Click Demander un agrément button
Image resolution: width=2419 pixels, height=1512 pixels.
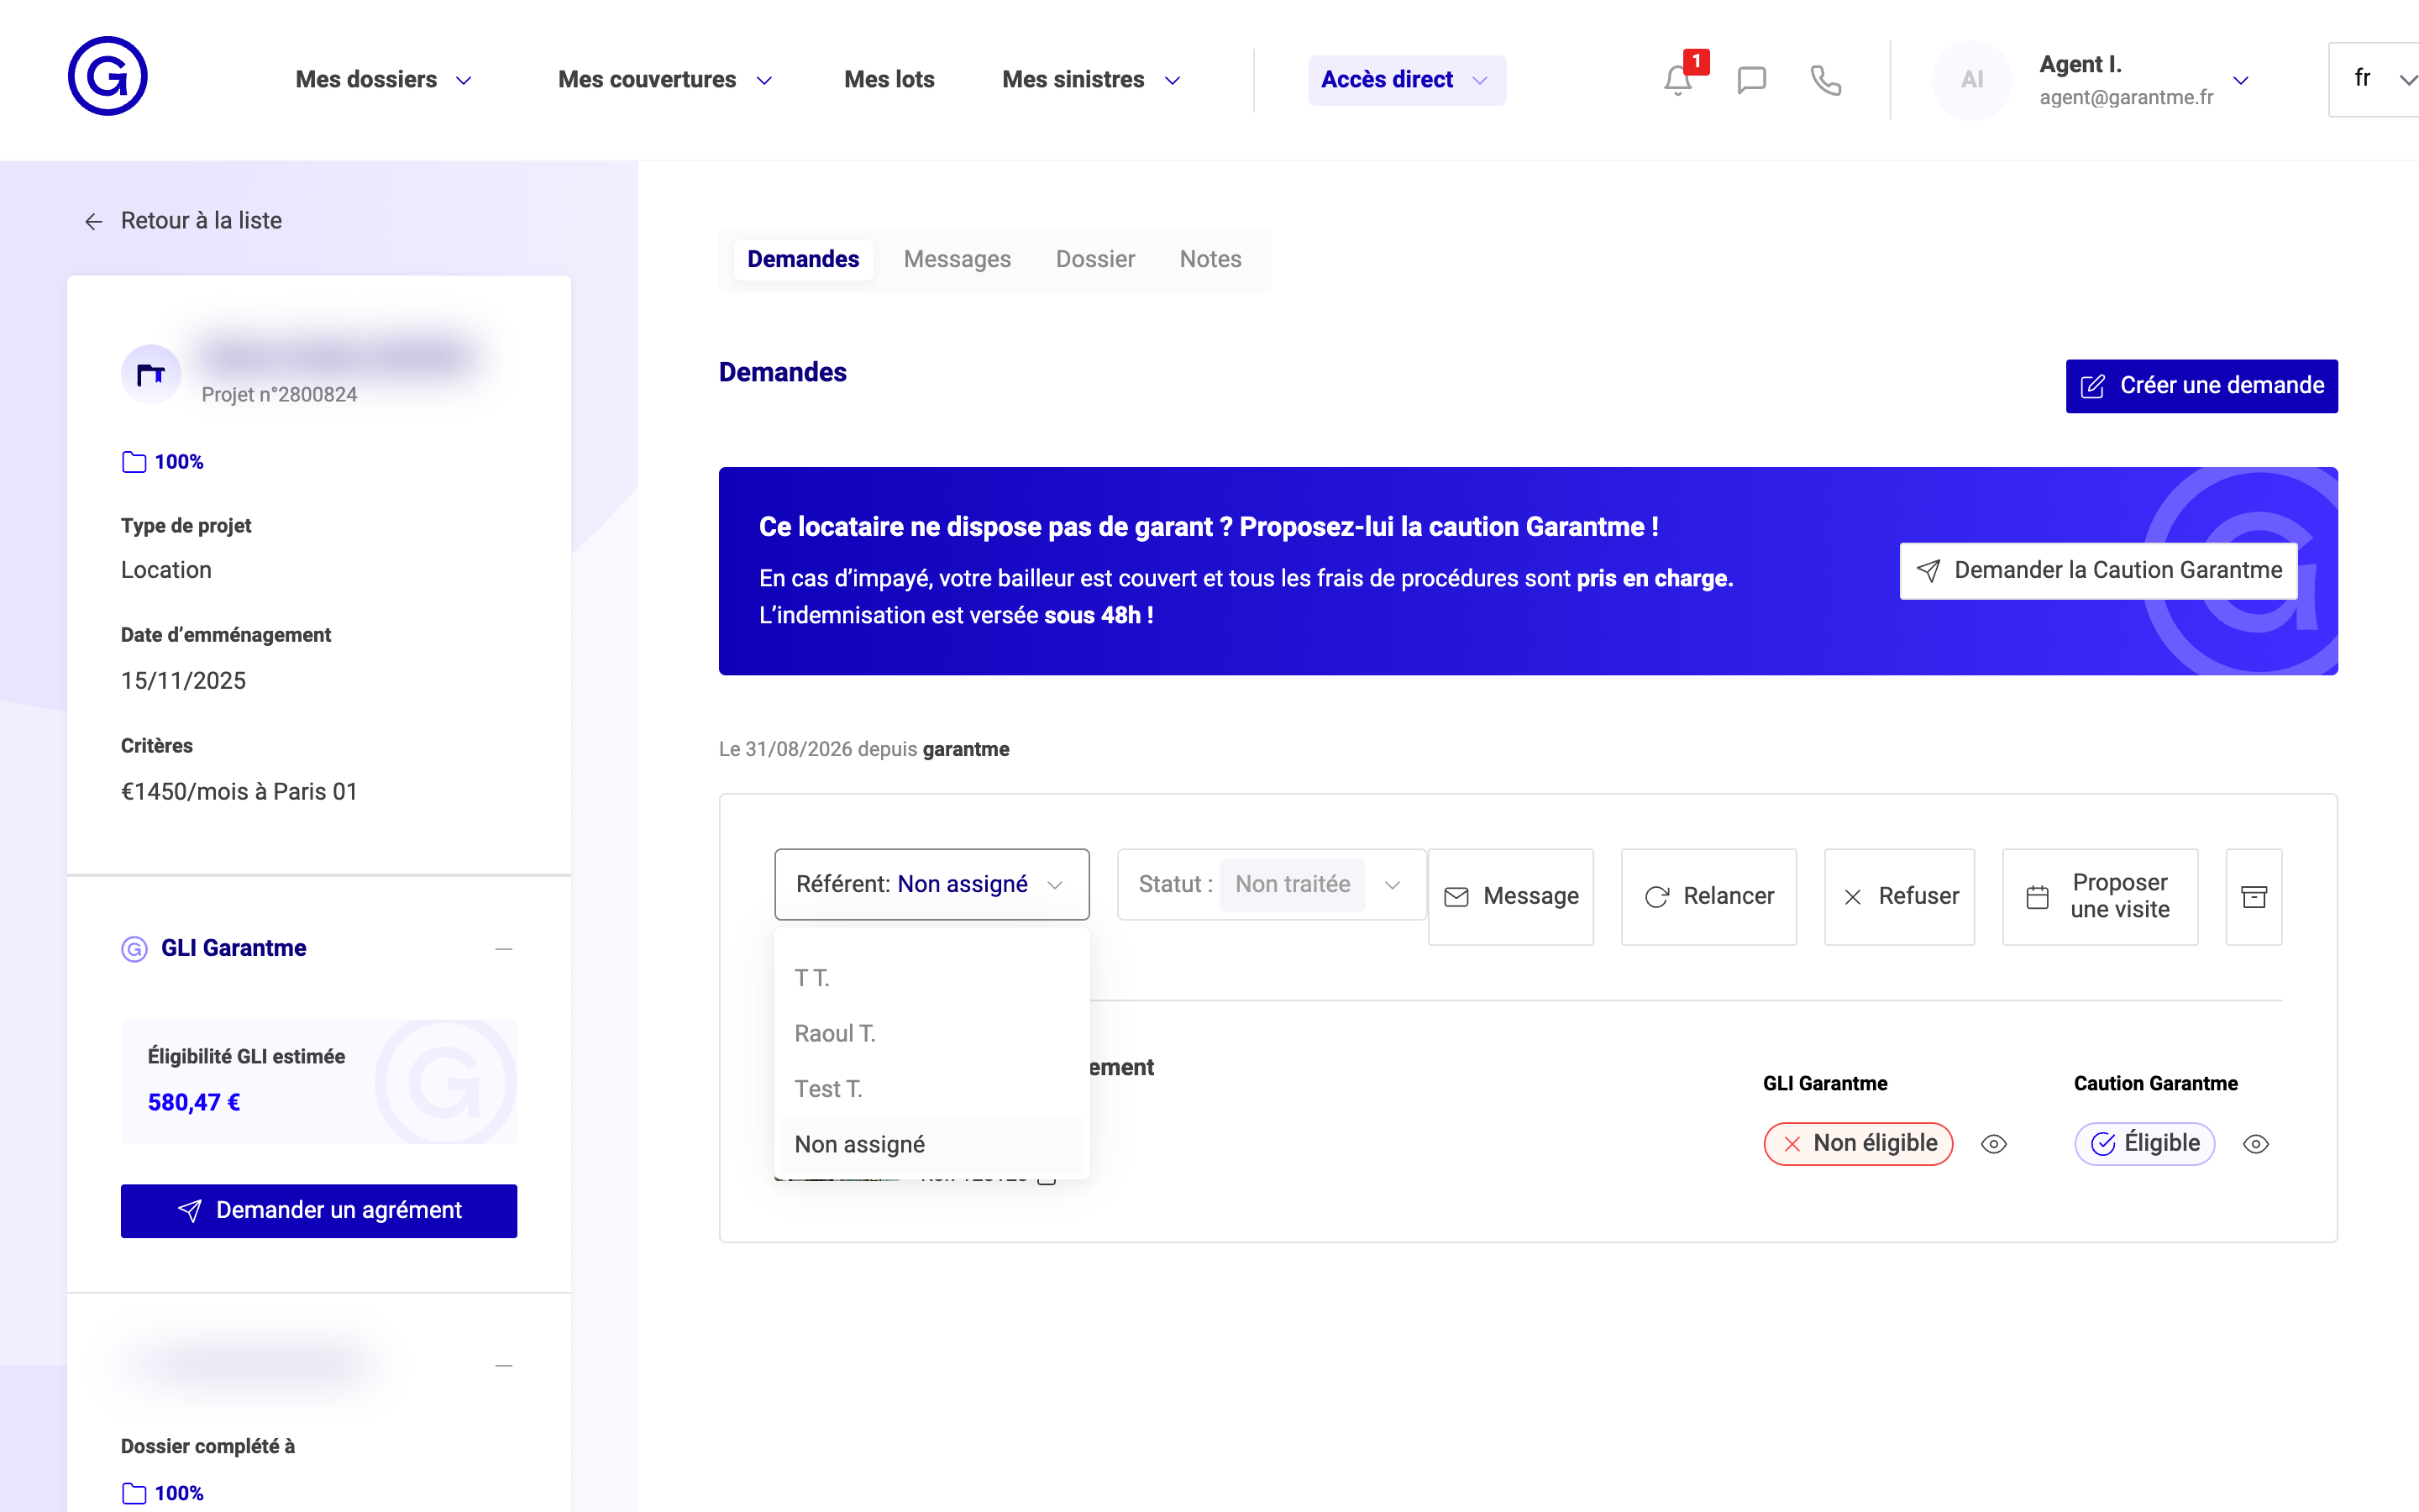coord(319,1211)
